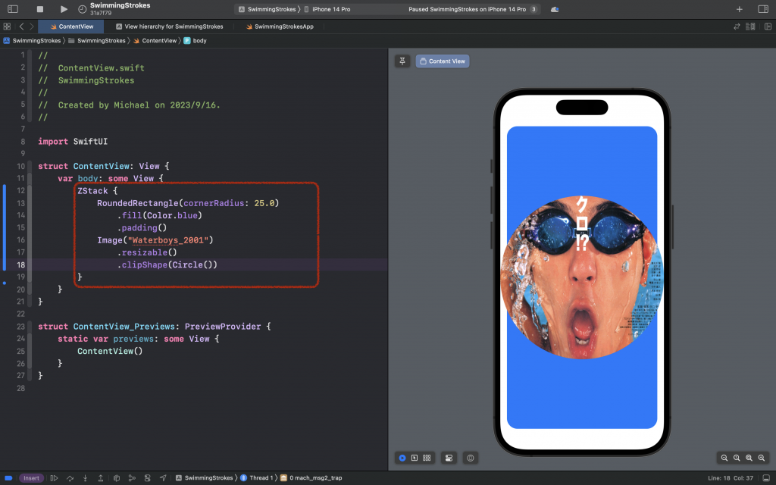776x485 pixels.
Task: Click the cornerRadius value 25.0
Action: click(x=264, y=203)
